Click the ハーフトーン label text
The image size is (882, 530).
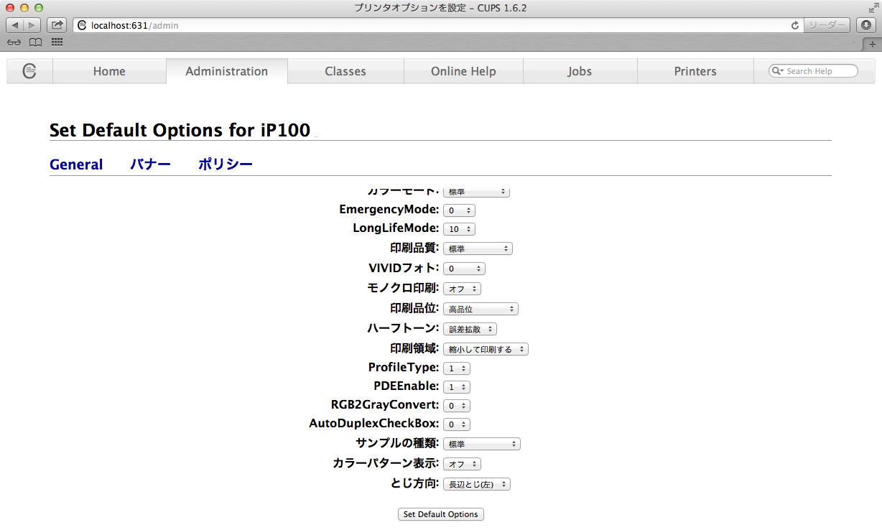pyautogui.click(x=403, y=328)
